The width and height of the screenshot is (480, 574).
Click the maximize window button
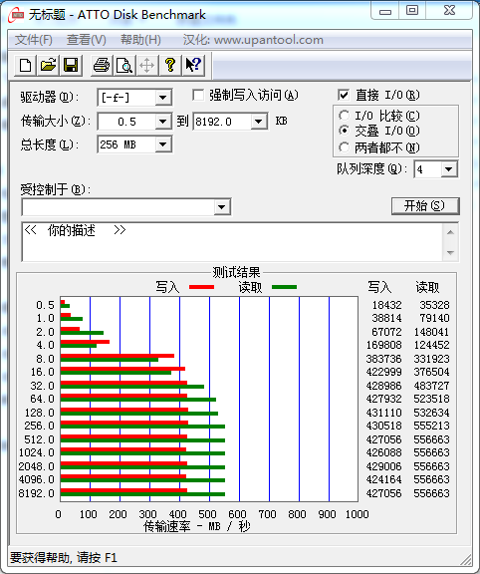pyautogui.click(x=412, y=10)
